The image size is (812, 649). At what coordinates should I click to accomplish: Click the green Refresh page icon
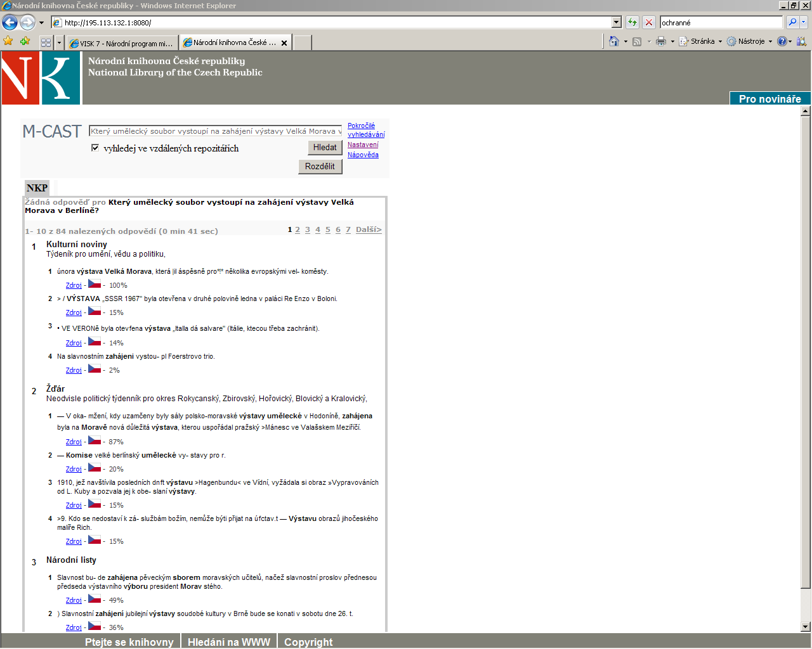[632, 23]
